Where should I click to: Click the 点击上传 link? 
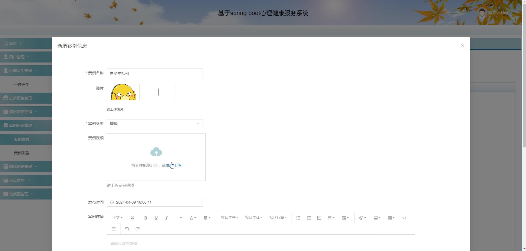pyautogui.click(x=174, y=165)
